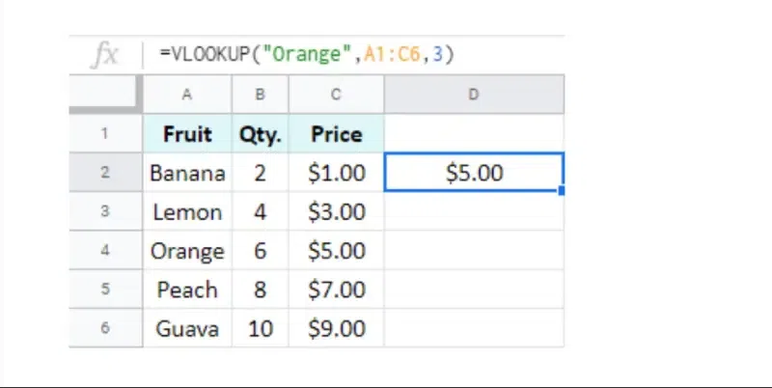Select row 4 header

[106, 251]
